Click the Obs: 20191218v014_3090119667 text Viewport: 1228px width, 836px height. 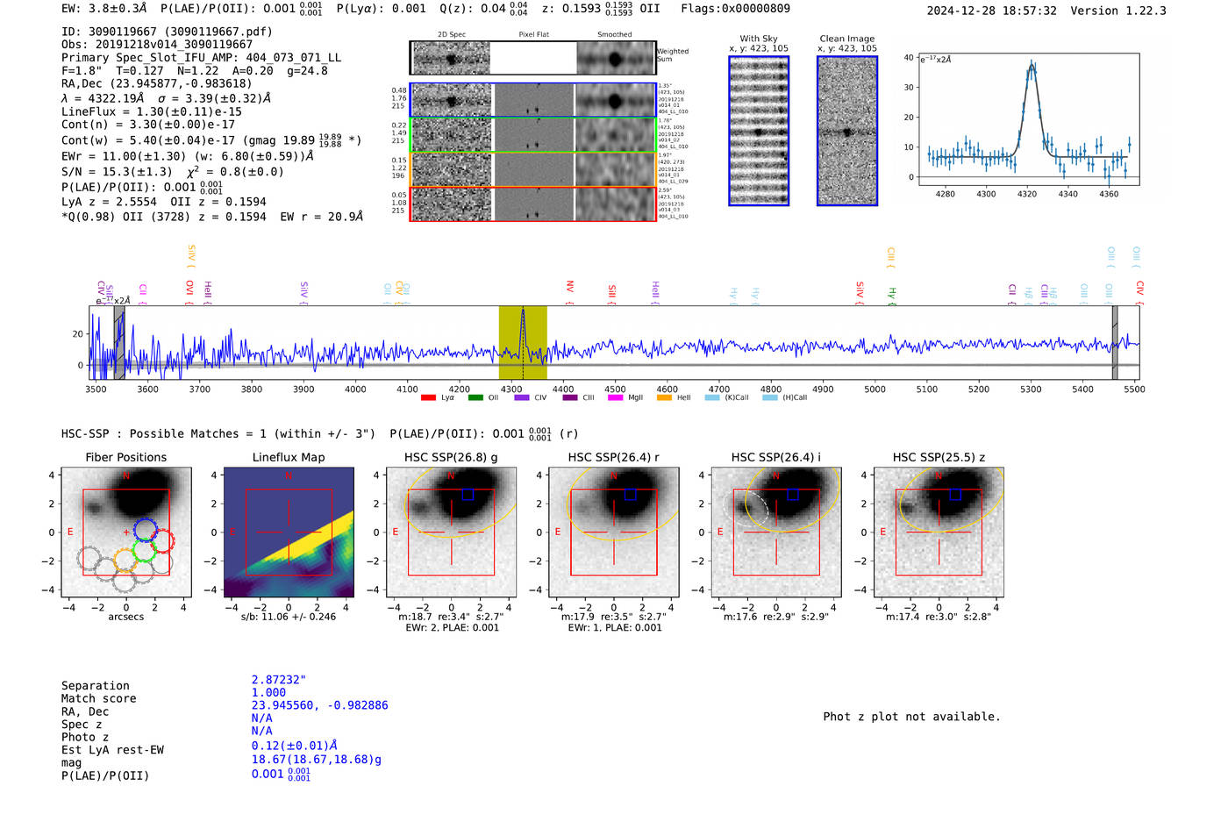[157, 44]
